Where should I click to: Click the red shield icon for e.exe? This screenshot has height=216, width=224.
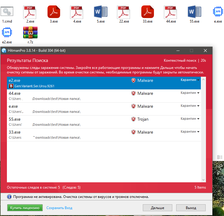[x=133, y=106]
